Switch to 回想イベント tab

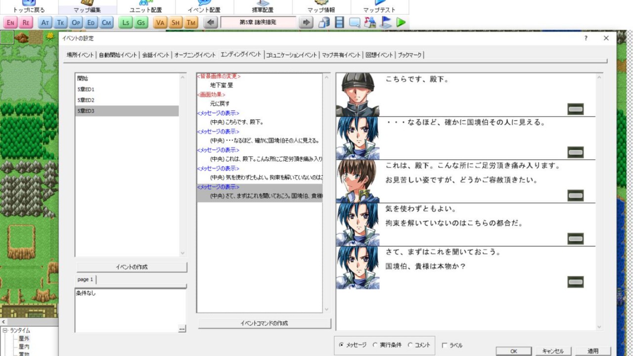(379, 55)
